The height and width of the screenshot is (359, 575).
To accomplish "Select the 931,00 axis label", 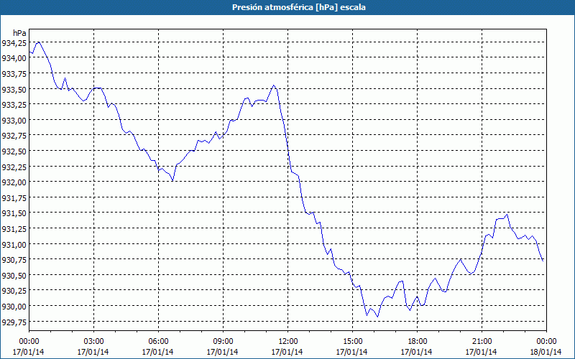I will point(14,244).
